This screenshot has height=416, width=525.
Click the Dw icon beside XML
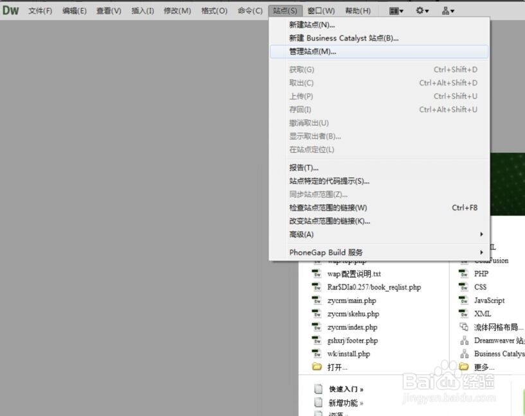464,313
